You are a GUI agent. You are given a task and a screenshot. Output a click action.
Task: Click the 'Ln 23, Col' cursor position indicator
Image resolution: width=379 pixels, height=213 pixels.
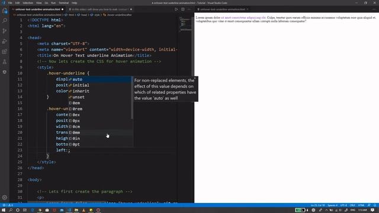click(317, 205)
